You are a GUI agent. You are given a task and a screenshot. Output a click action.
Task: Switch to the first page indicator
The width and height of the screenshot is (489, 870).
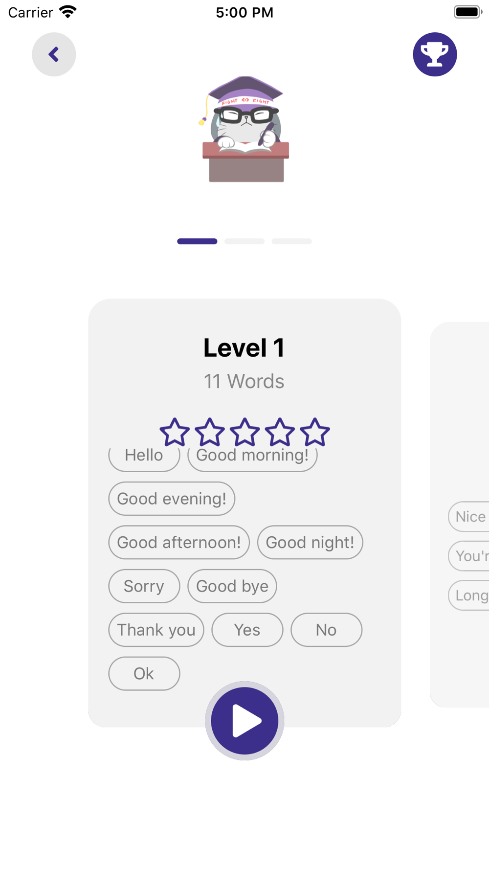click(197, 241)
